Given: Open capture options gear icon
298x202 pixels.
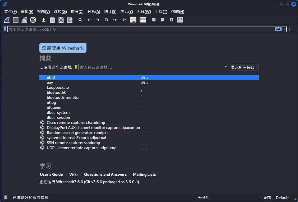Looking at the screenshot, I should (x=33, y=20).
